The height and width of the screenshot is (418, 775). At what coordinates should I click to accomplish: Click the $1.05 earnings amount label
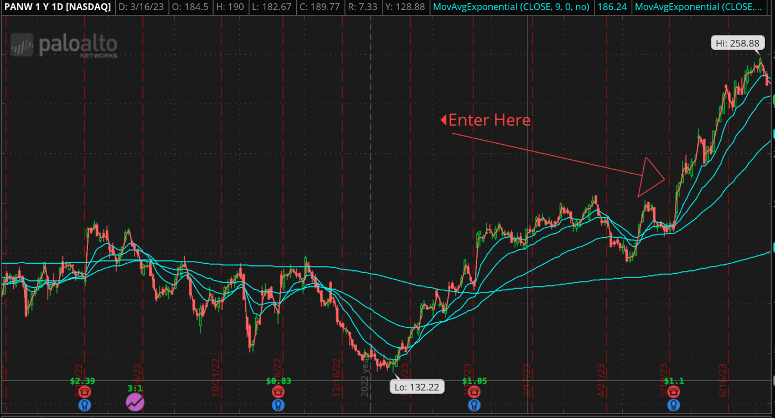[474, 380]
